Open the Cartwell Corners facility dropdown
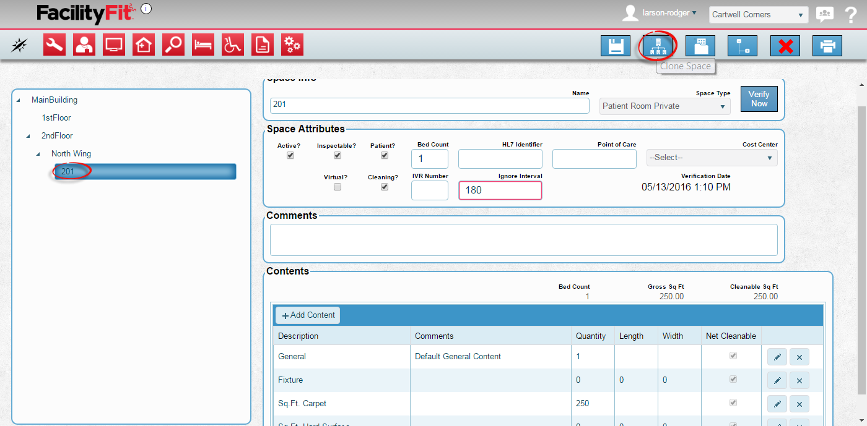Viewport: 867px width, 426px height. pos(758,15)
